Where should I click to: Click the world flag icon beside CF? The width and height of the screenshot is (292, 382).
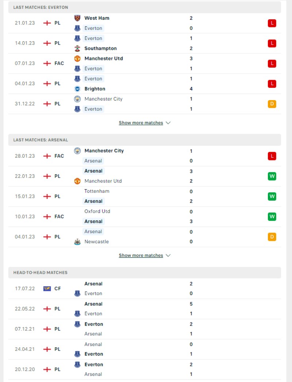(47, 289)
